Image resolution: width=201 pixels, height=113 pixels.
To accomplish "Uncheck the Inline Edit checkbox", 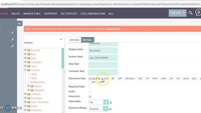I will click(x=90, y=97).
